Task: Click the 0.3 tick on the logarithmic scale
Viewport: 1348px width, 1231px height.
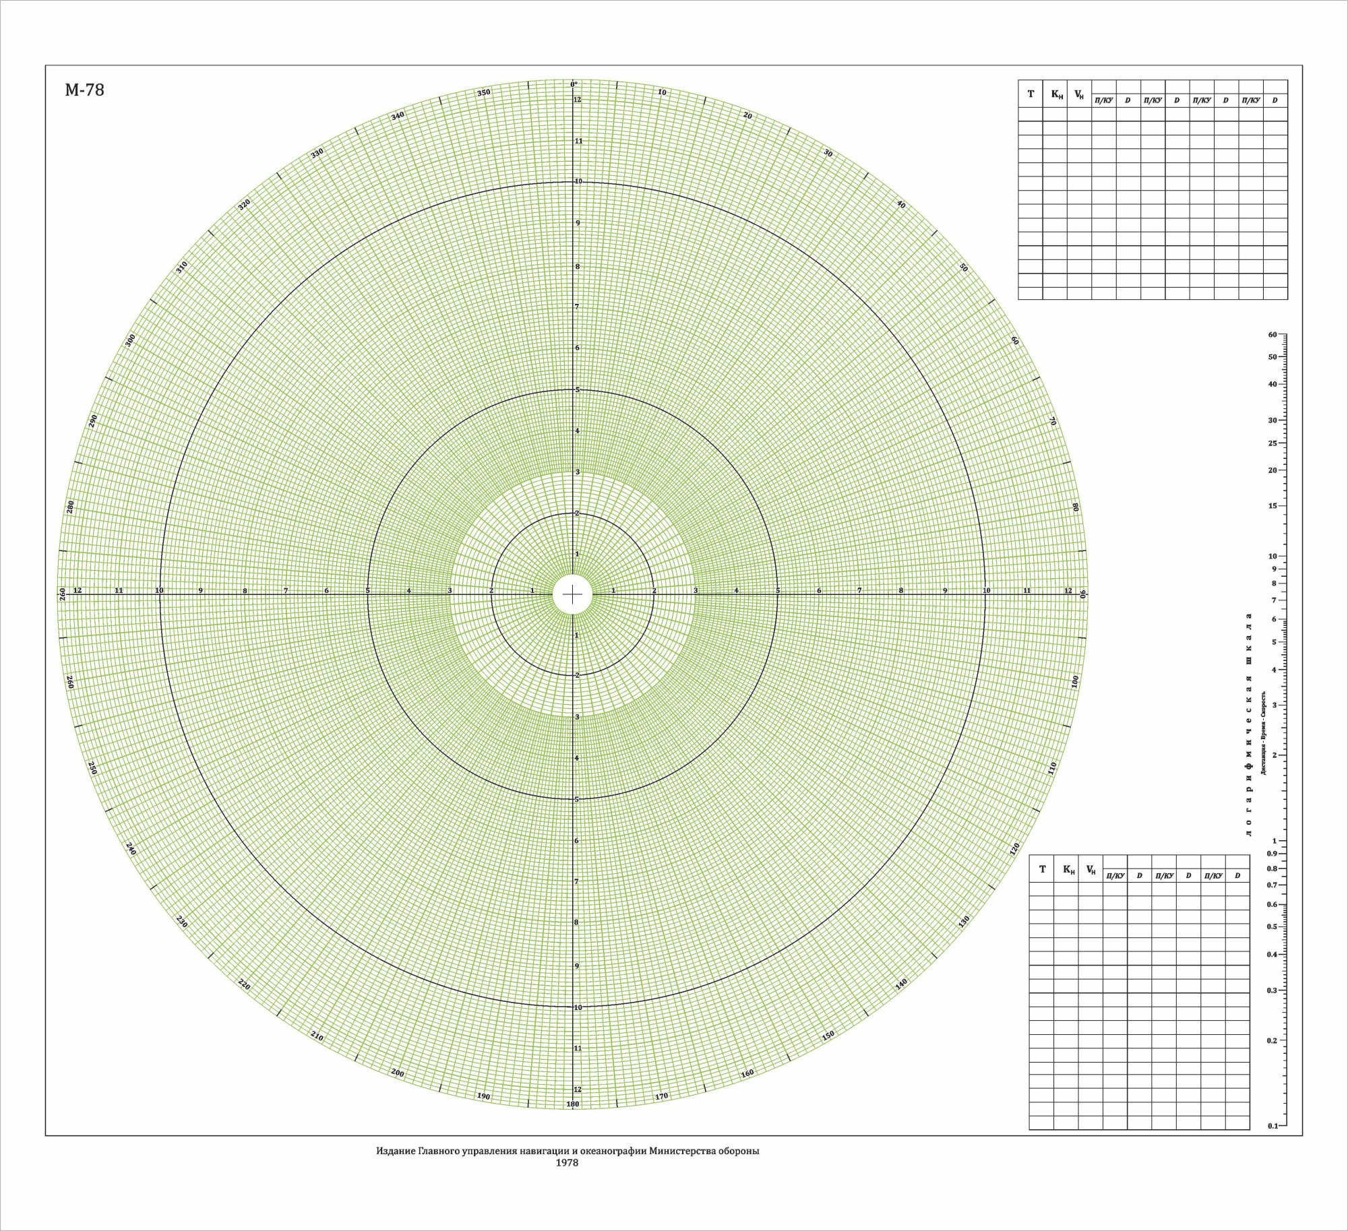Action: 1273,990
